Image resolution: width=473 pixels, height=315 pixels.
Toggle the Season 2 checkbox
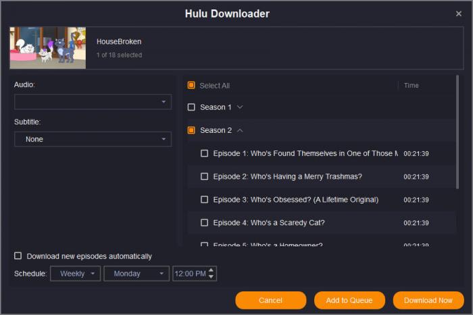point(191,130)
